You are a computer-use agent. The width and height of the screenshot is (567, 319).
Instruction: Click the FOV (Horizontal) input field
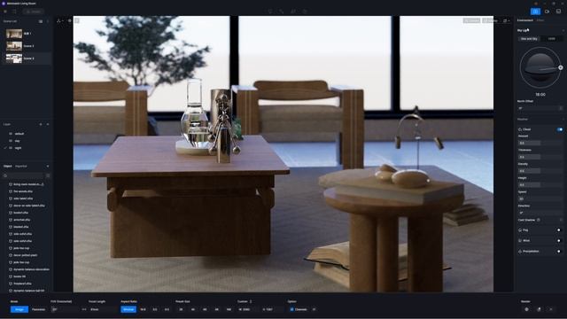(x=65, y=309)
